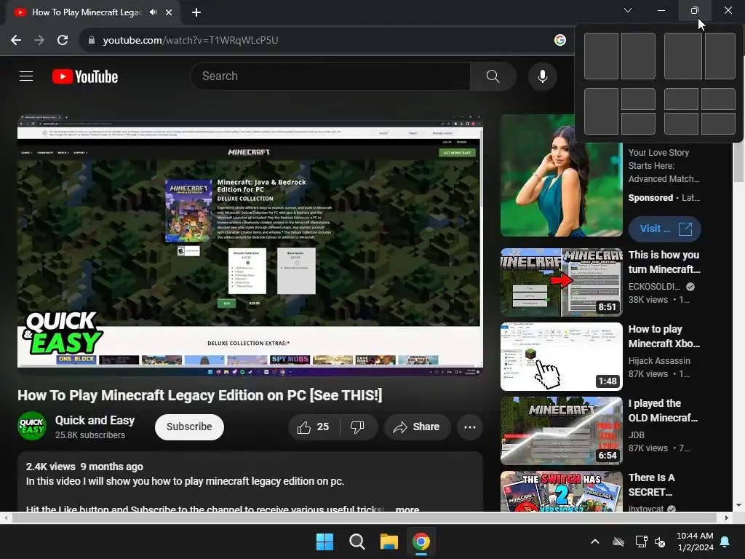The height and width of the screenshot is (559, 745).
Task: Subscribe to Quick and Easy channel
Action: (x=189, y=427)
